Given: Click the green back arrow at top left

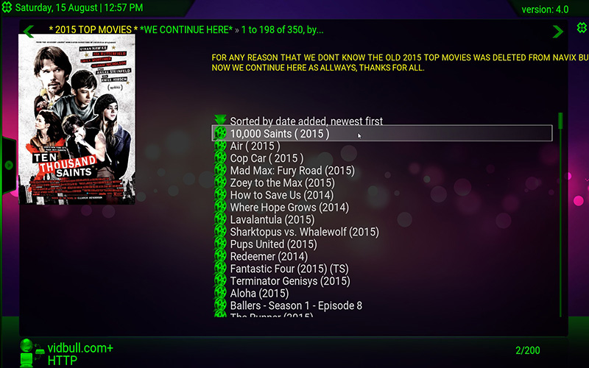Looking at the screenshot, I should coord(28,32).
